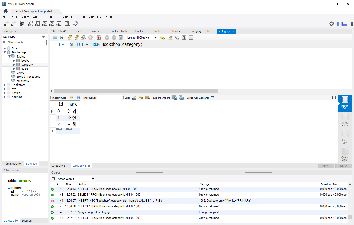Toggle continue-on-error script execution

99,38
